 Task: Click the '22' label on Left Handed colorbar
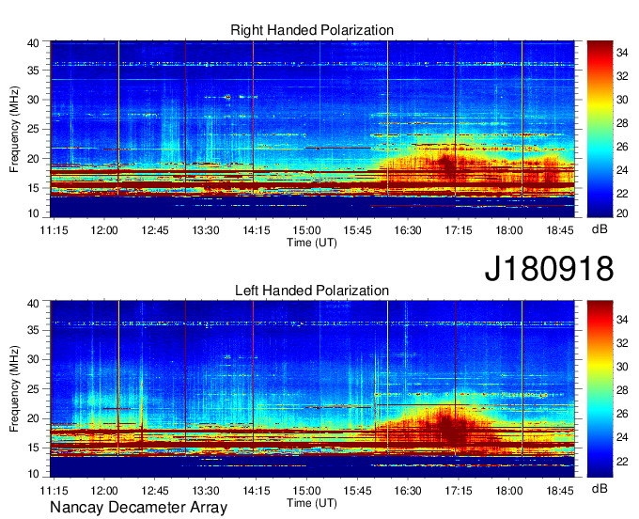(622, 461)
